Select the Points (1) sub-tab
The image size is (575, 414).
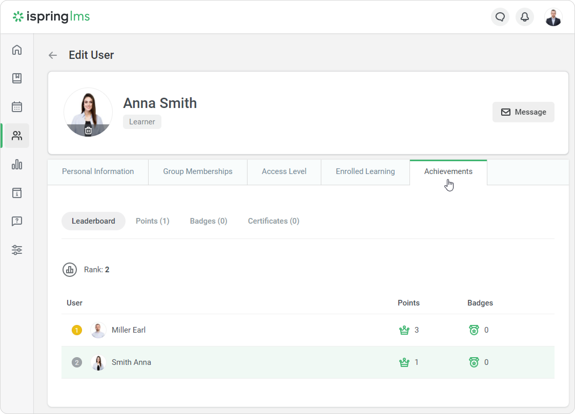click(x=152, y=221)
